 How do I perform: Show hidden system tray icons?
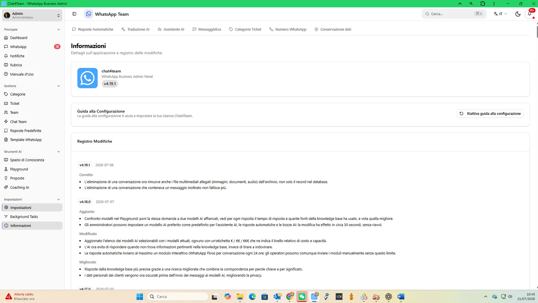point(485,297)
